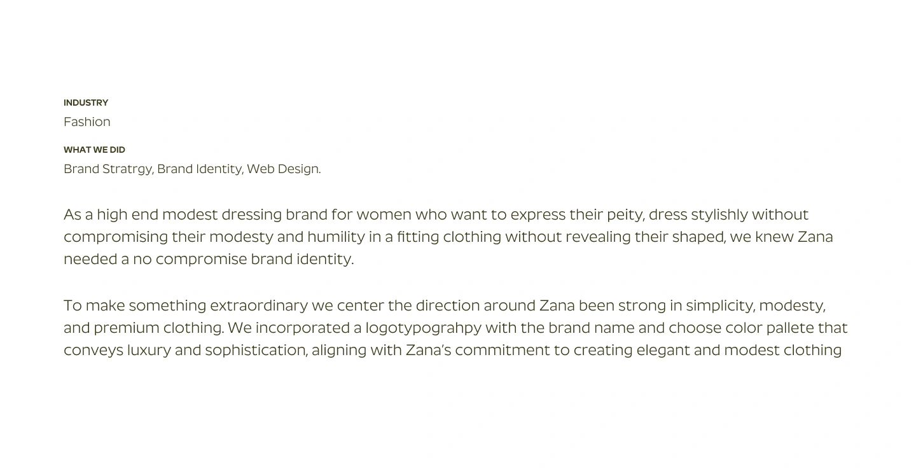Click the Brand Stratrgy service text
The height and width of the screenshot is (469, 916).
[108, 169]
